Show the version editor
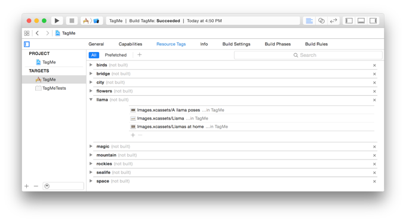 tap(334, 21)
